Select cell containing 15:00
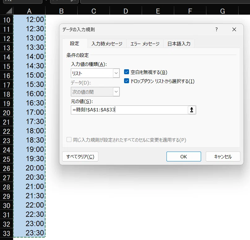Image resolution: width=250 pixels, height=240 pixels. 29,75
